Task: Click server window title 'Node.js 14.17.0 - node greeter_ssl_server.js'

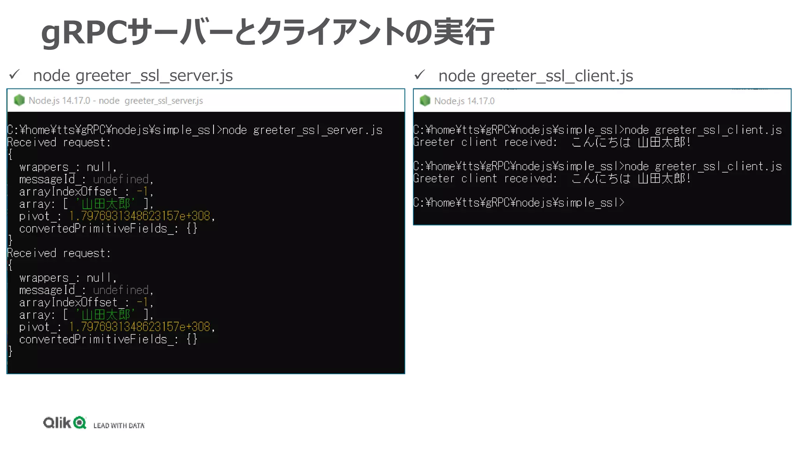Action: pyautogui.click(x=116, y=101)
